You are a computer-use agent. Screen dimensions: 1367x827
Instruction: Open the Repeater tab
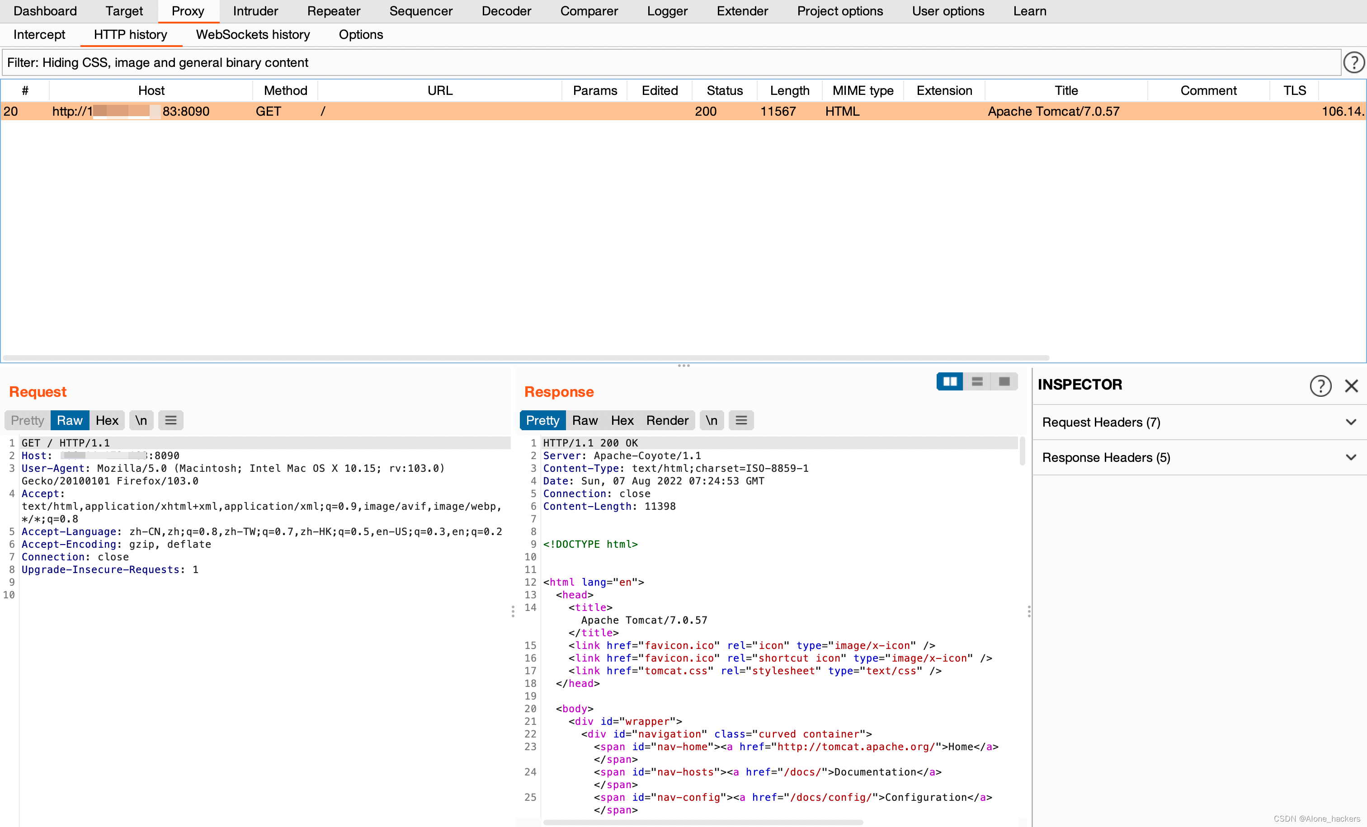pyautogui.click(x=334, y=11)
